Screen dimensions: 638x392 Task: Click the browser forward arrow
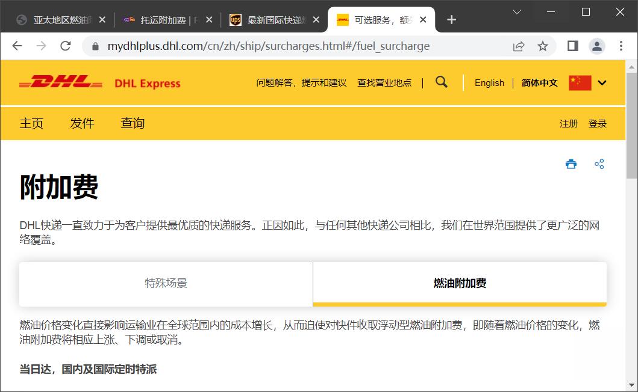(x=41, y=46)
